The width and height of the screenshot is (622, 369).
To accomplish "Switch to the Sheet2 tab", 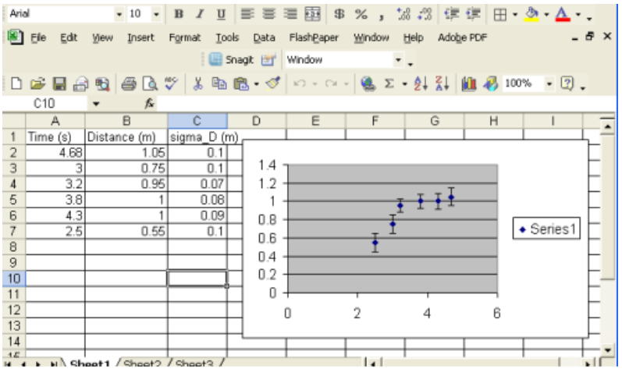I will 140,364.
